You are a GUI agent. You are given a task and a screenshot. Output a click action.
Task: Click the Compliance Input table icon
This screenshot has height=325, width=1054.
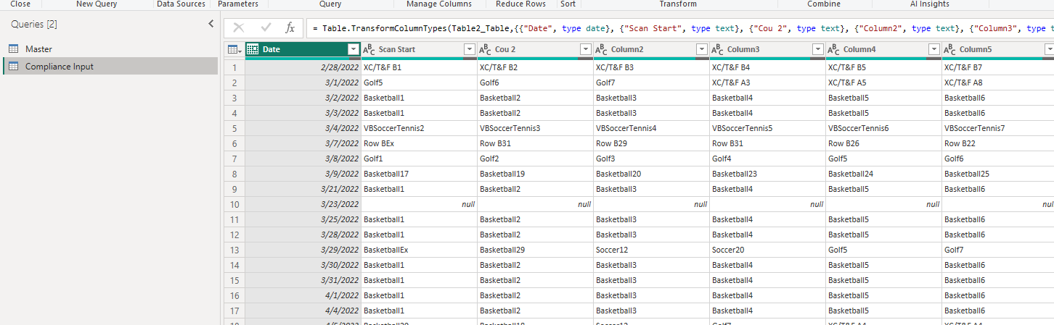coord(13,66)
